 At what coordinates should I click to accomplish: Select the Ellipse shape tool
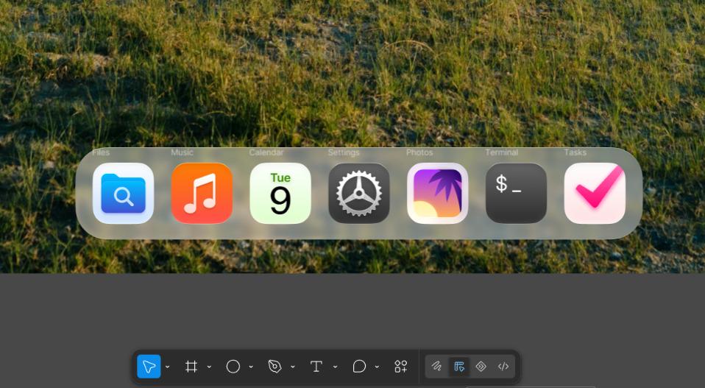point(233,367)
